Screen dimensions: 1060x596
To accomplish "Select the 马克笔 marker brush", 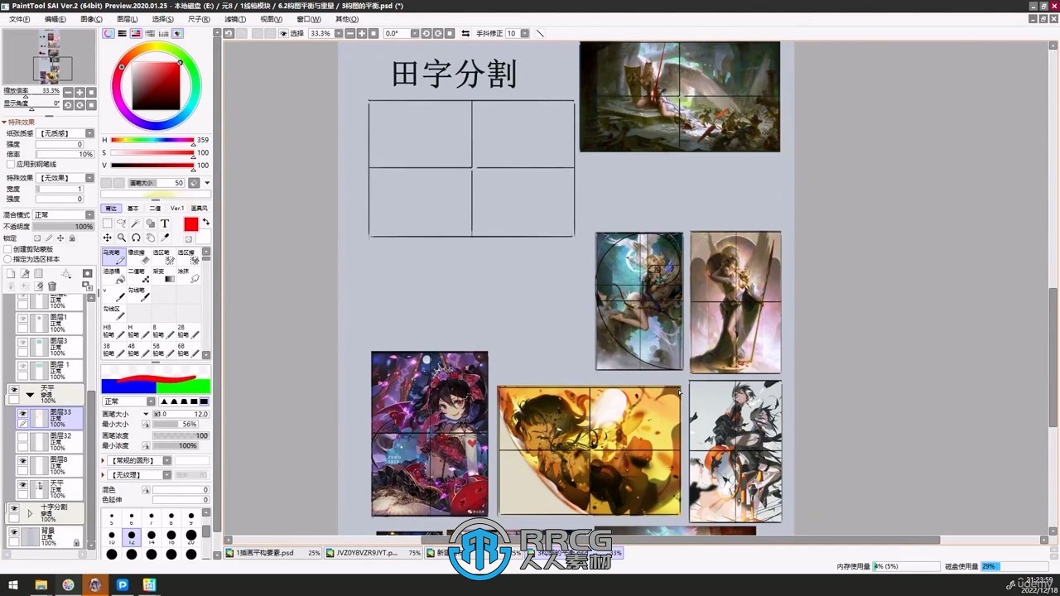I will click(113, 257).
